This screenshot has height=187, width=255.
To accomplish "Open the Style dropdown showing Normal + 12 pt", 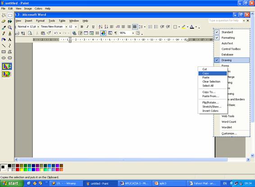I will (38, 27).
